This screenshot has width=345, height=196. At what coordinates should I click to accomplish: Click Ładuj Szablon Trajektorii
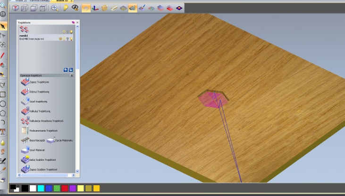(38, 160)
